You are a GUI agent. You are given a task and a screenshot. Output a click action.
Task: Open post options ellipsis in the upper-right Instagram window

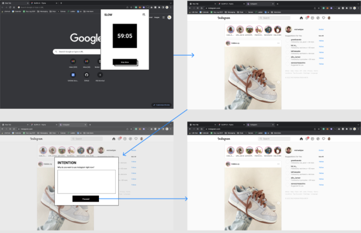click(x=278, y=43)
